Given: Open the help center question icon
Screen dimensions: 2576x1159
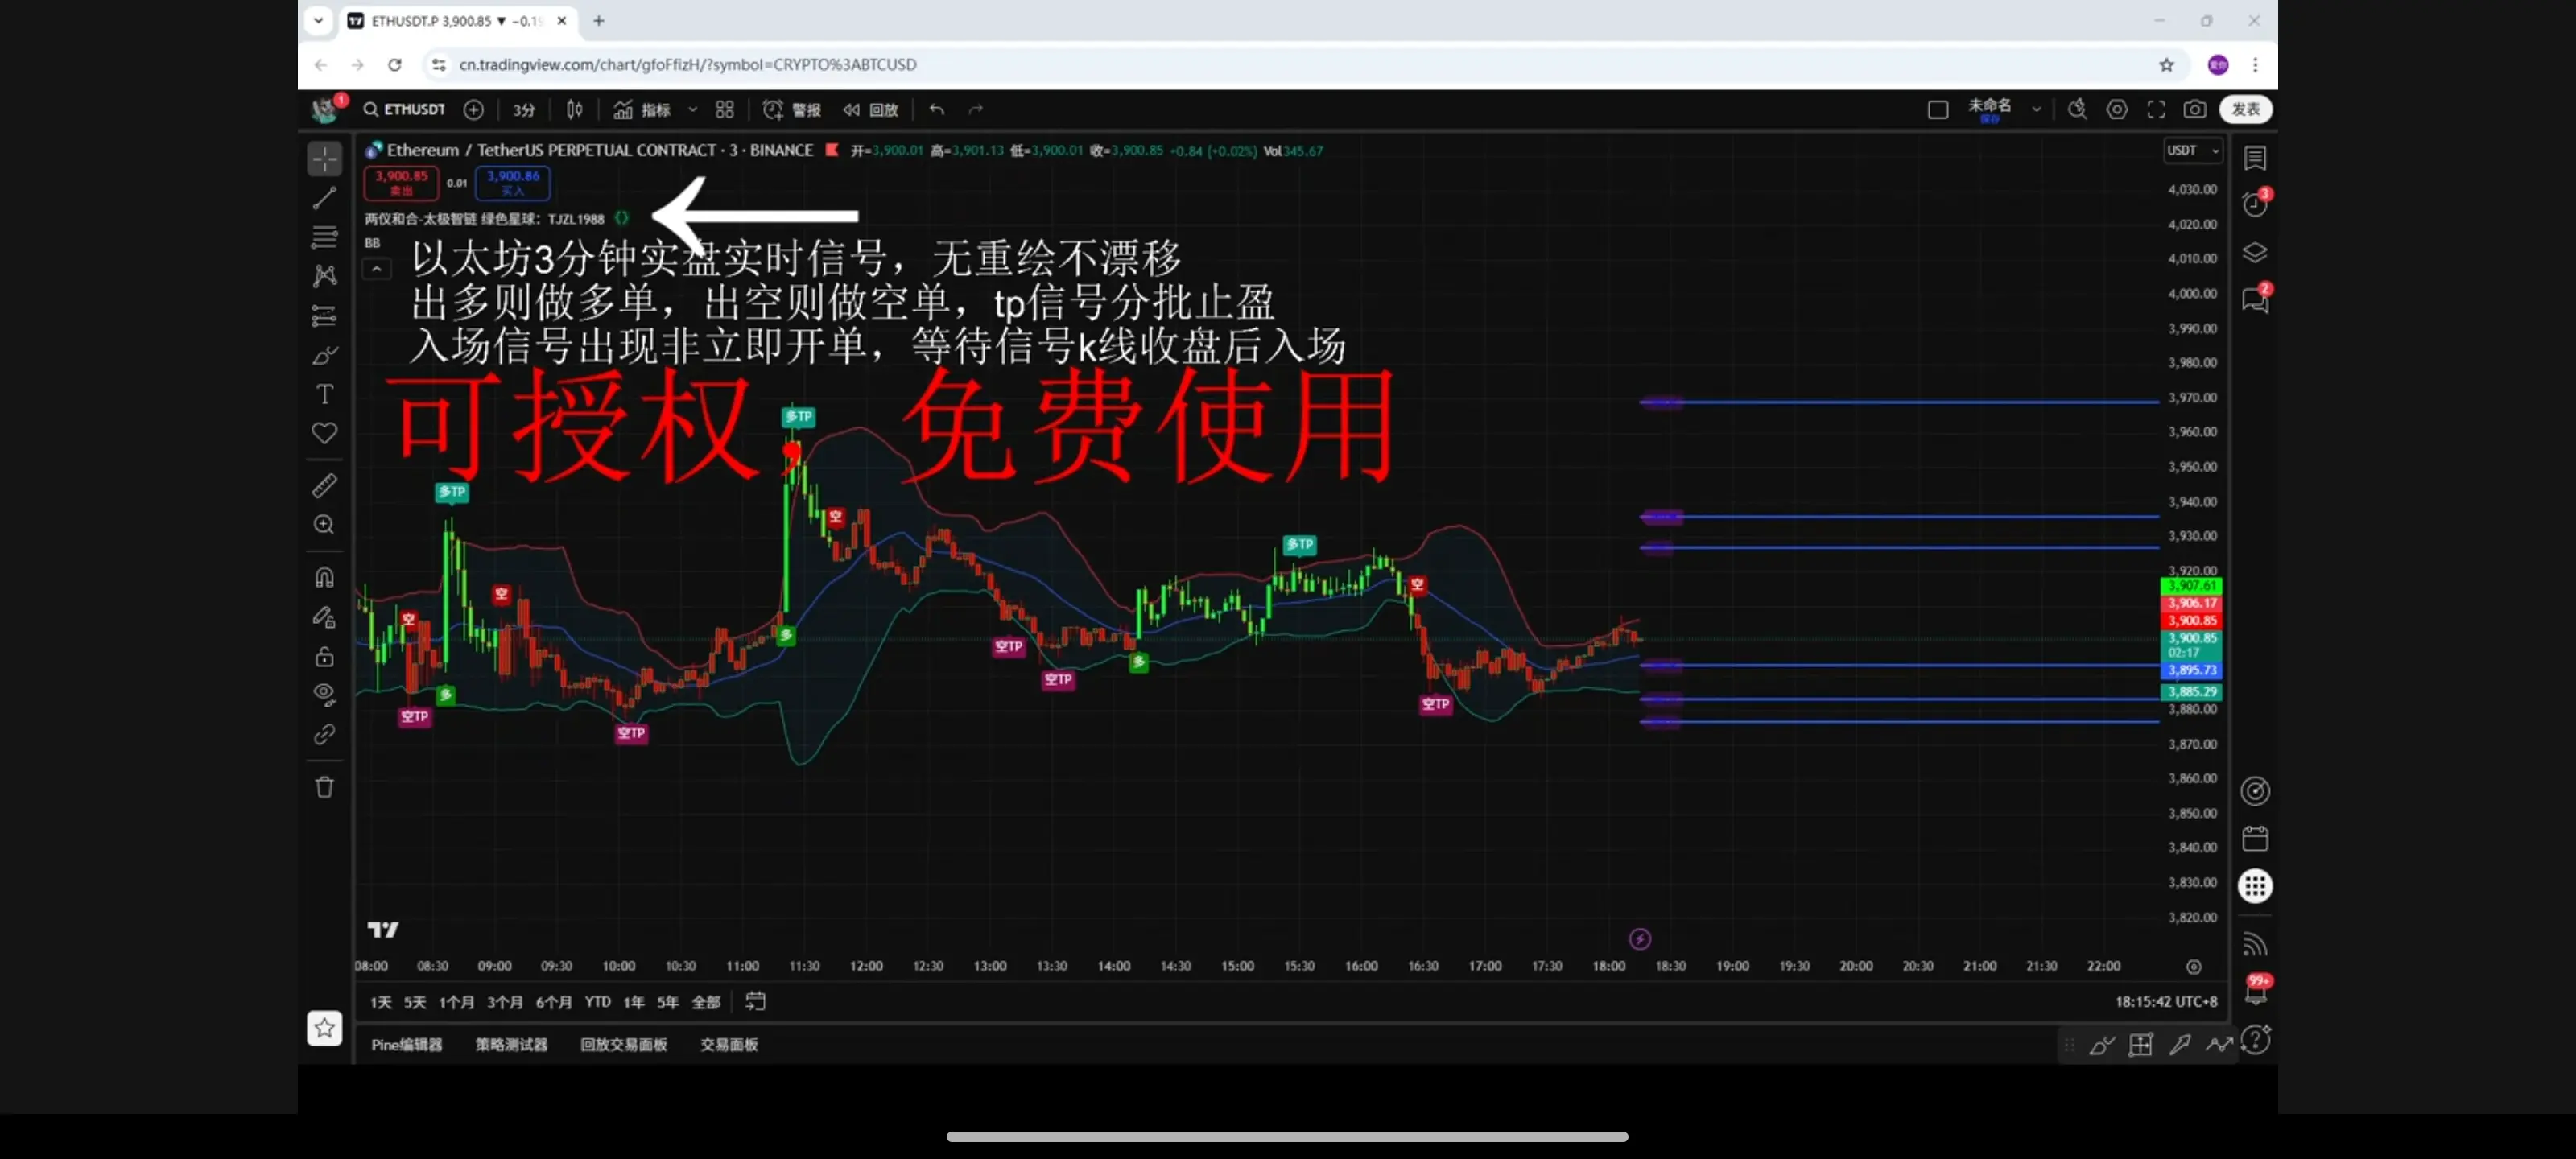Looking at the screenshot, I should [x=2256, y=1041].
